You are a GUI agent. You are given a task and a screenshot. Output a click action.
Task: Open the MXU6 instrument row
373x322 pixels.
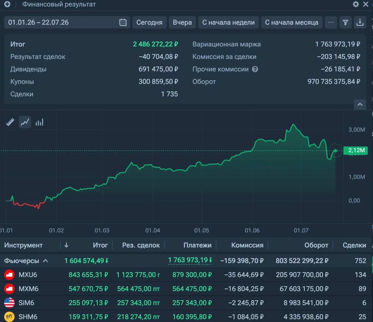[x=186, y=275]
